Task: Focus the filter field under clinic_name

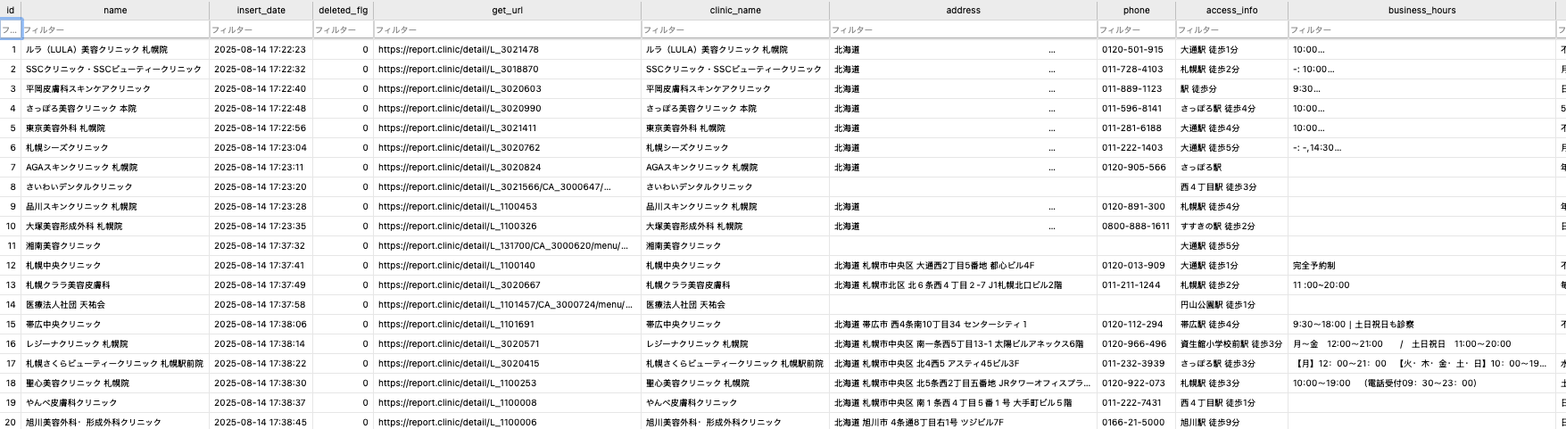Action: [735, 29]
